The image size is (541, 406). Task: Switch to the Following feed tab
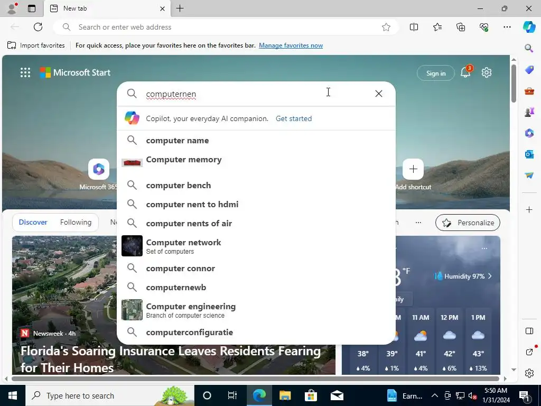click(x=76, y=223)
